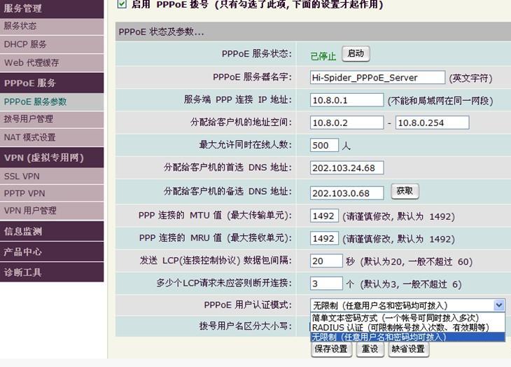Open VPN (虚拟专用网) sidebar section
Viewport: 511px width, 367px height.
pyautogui.click(x=52, y=158)
